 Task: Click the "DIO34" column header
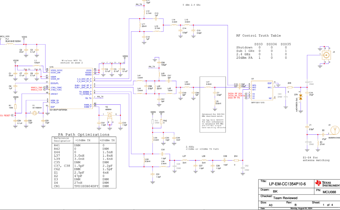[x=272, y=44]
